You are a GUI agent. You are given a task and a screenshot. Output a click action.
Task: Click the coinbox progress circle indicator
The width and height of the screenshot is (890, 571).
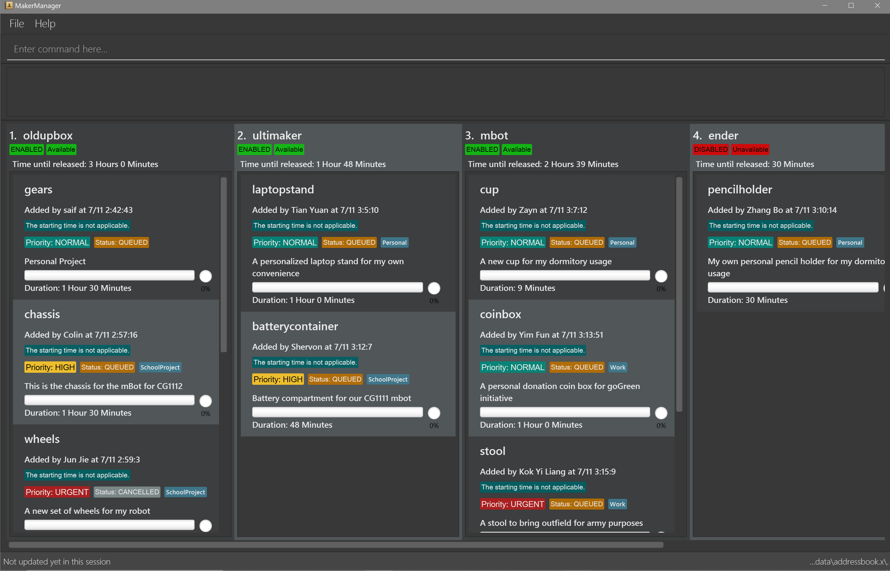[x=661, y=413]
